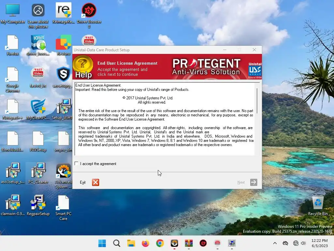This screenshot has height=251, width=334.
Task: Click the cloud sync tray icon
Action: pos(285,243)
